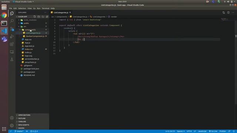237x133 pixels.
Task: Open Terminal from the Ubuntu dock
Action: 4,23
